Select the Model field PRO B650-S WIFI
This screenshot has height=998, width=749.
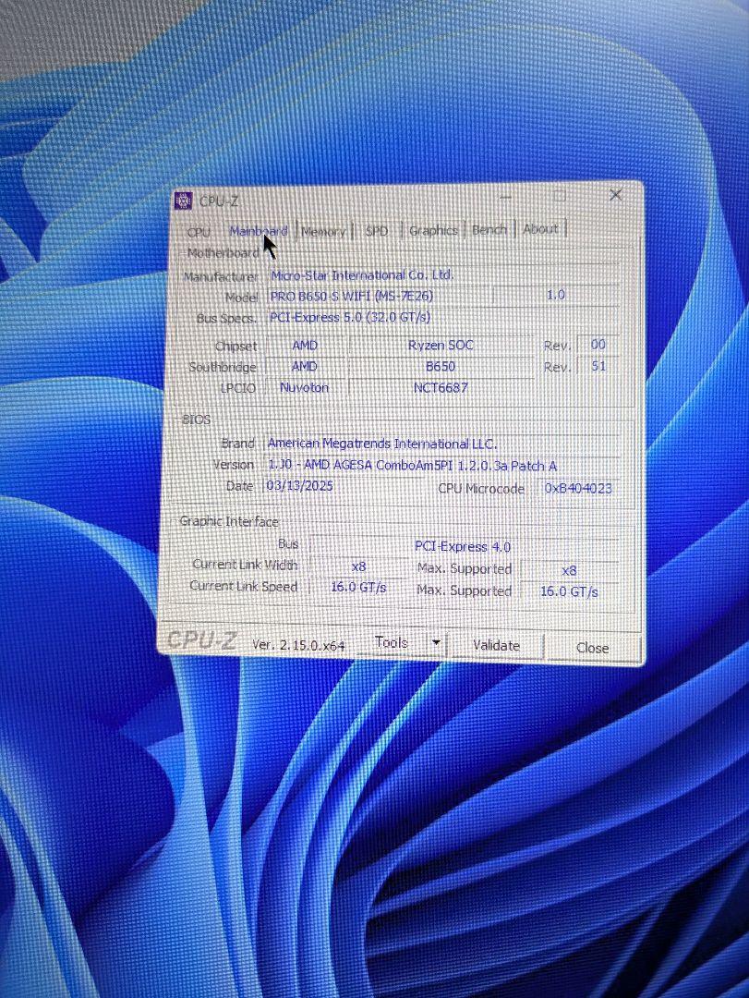point(380,296)
